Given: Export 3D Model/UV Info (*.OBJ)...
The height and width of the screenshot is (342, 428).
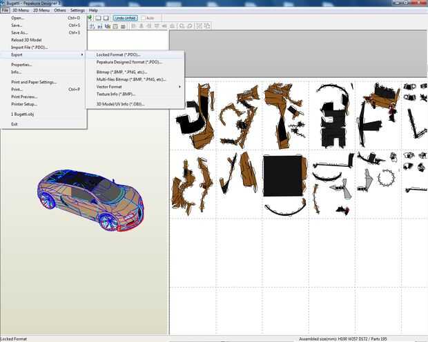Looking at the screenshot, I should [x=135, y=104].
